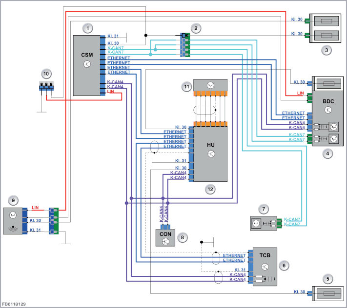Image resolution: width=347 pixels, height=308 pixels.
Task: Select callout number 4 below BDC
Action: click(327, 154)
